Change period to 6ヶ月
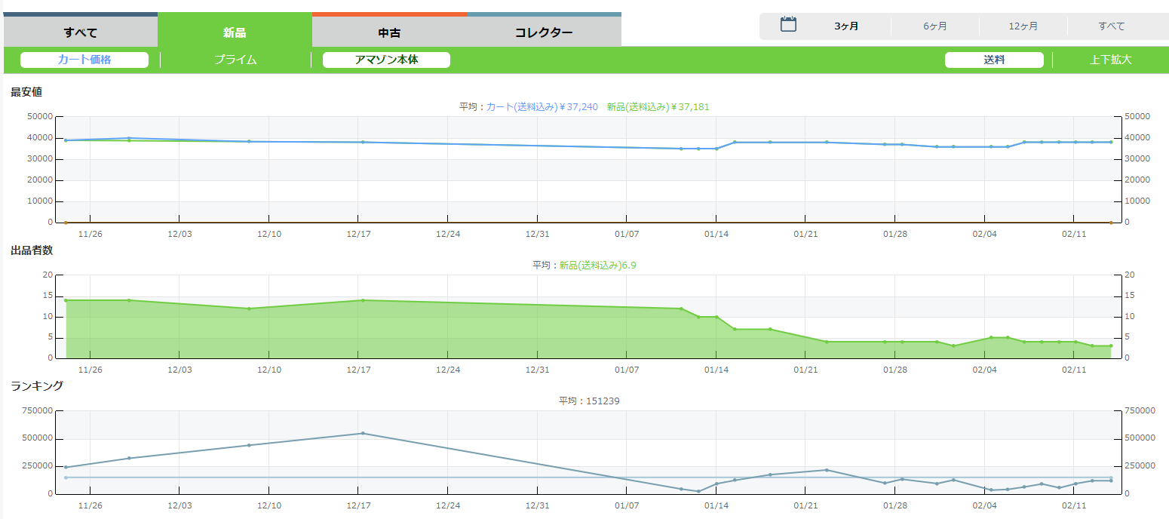 pyautogui.click(x=935, y=26)
